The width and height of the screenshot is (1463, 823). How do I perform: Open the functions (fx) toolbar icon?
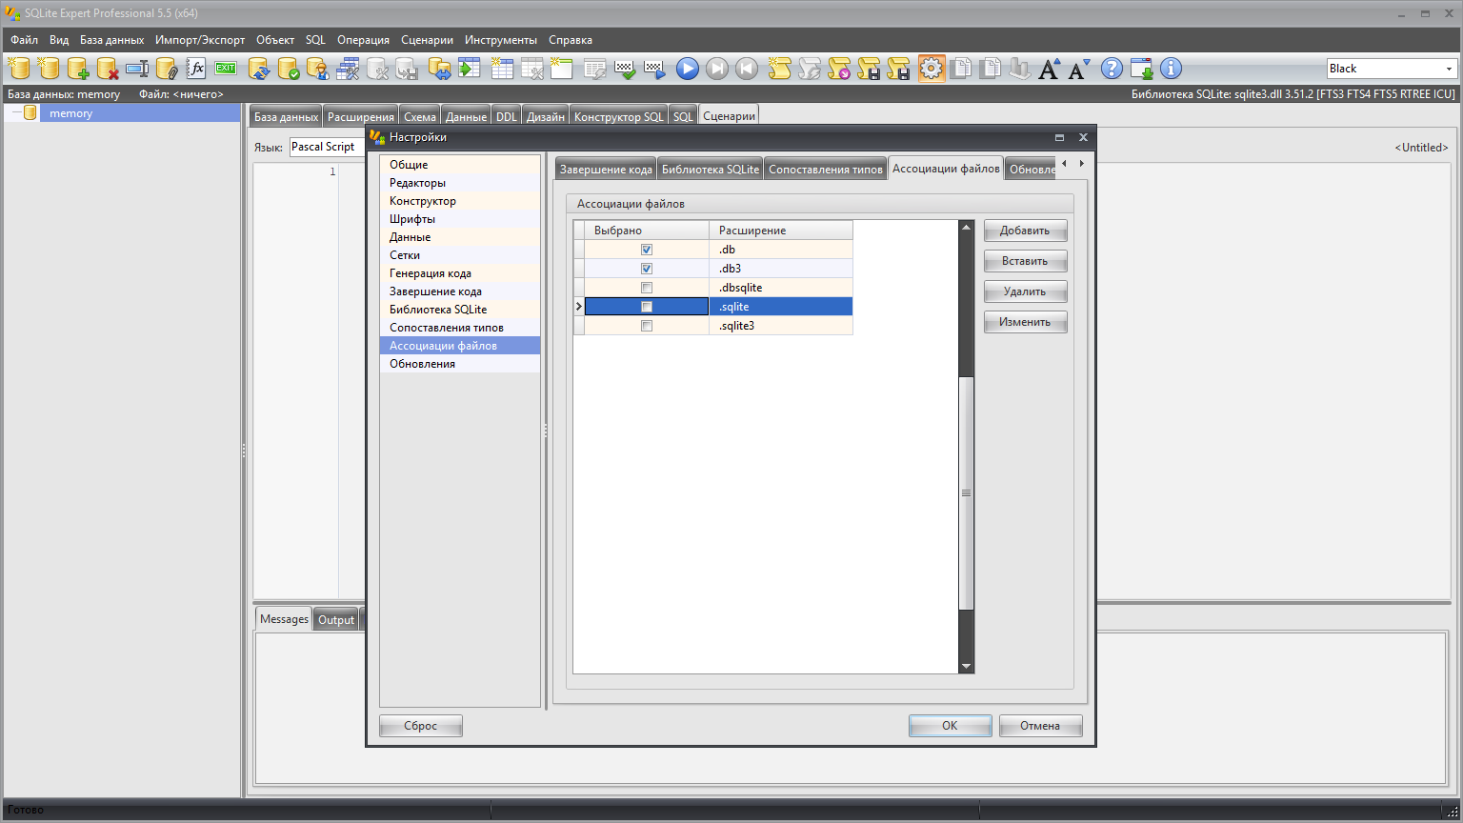pos(196,69)
